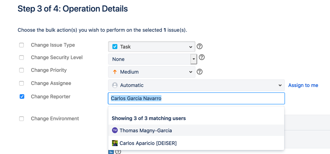The height and width of the screenshot is (154, 330).
Task: Expand the Security Level dropdown arrow
Action: pos(194,59)
